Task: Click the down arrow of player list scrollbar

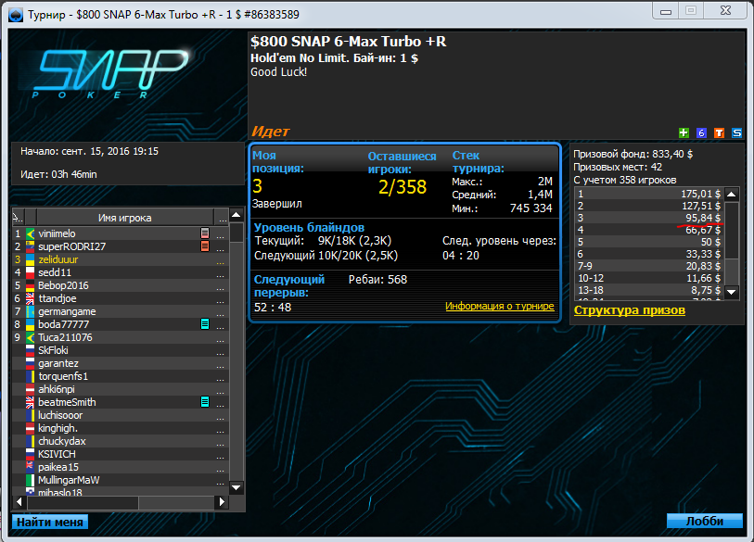Action: pyautogui.click(x=236, y=487)
